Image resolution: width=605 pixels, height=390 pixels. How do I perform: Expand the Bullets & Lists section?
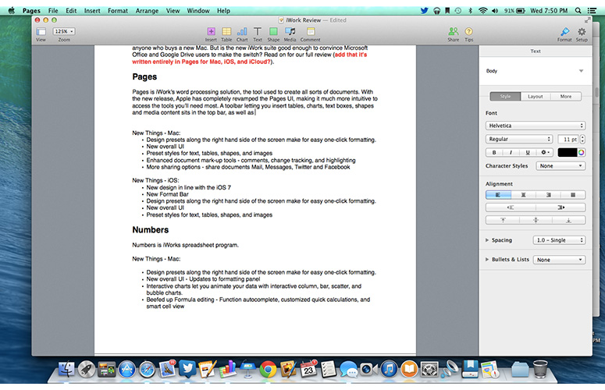[x=487, y=260]
